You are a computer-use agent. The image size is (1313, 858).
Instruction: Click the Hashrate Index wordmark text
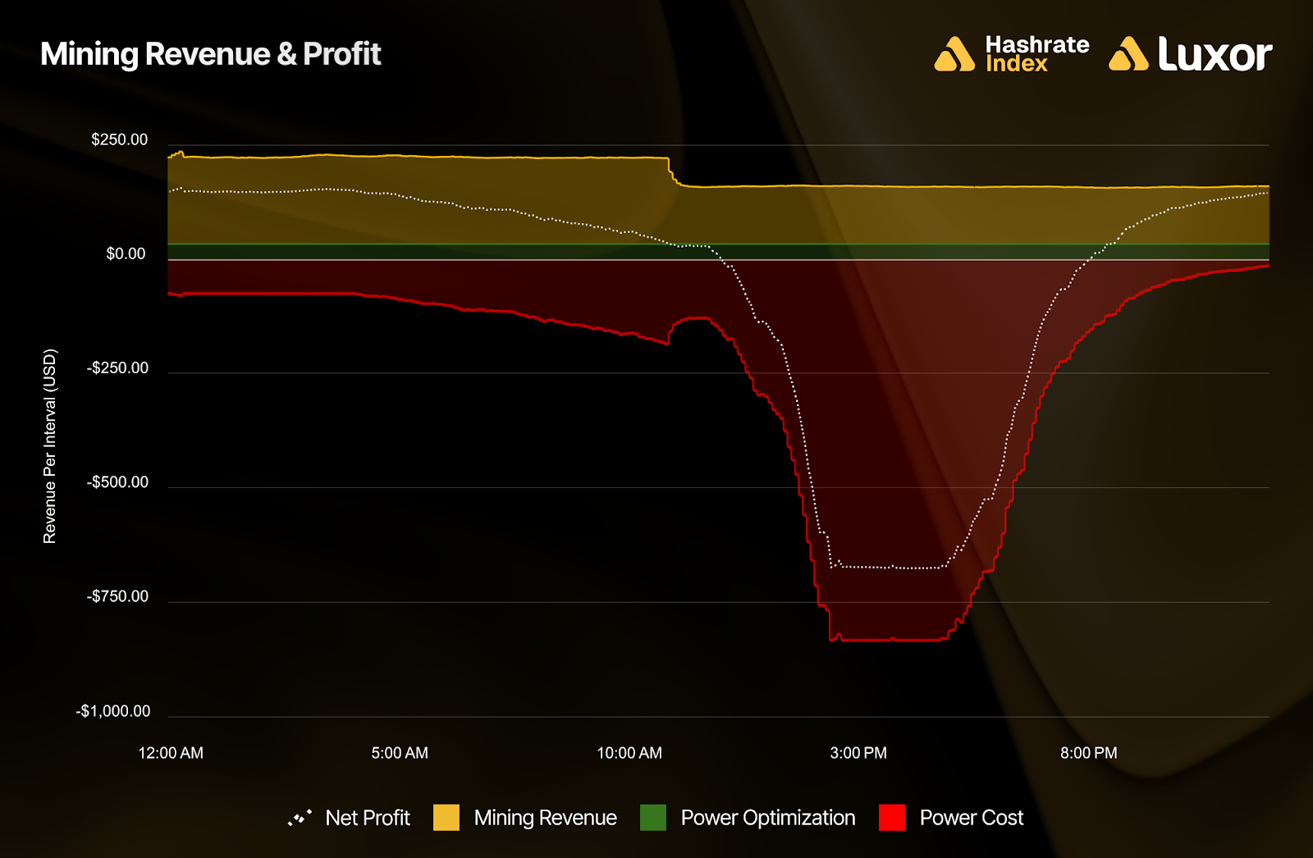1037,54
